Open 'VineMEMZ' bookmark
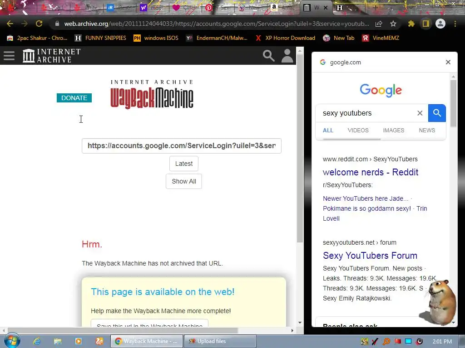Screen dimensions: 465x348 point(381,38)
